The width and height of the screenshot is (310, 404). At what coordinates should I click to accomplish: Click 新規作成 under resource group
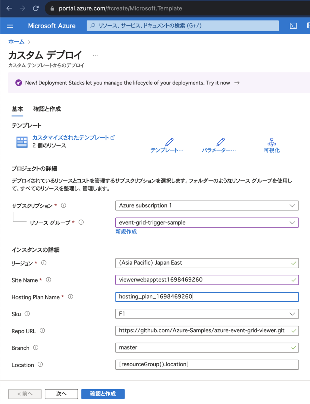tap(126, 232)
